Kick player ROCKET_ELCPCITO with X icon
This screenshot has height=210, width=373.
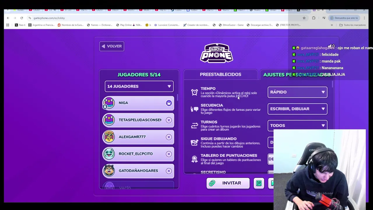(169, 154)
